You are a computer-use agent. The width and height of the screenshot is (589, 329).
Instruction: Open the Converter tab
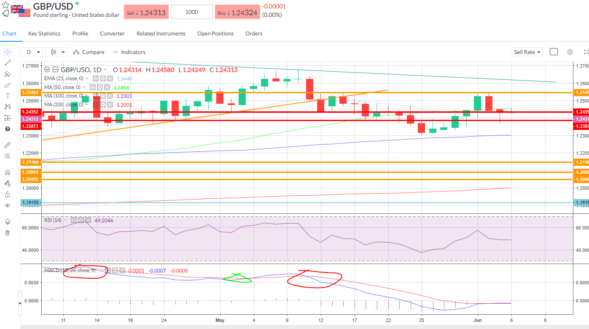coord(112,33)
